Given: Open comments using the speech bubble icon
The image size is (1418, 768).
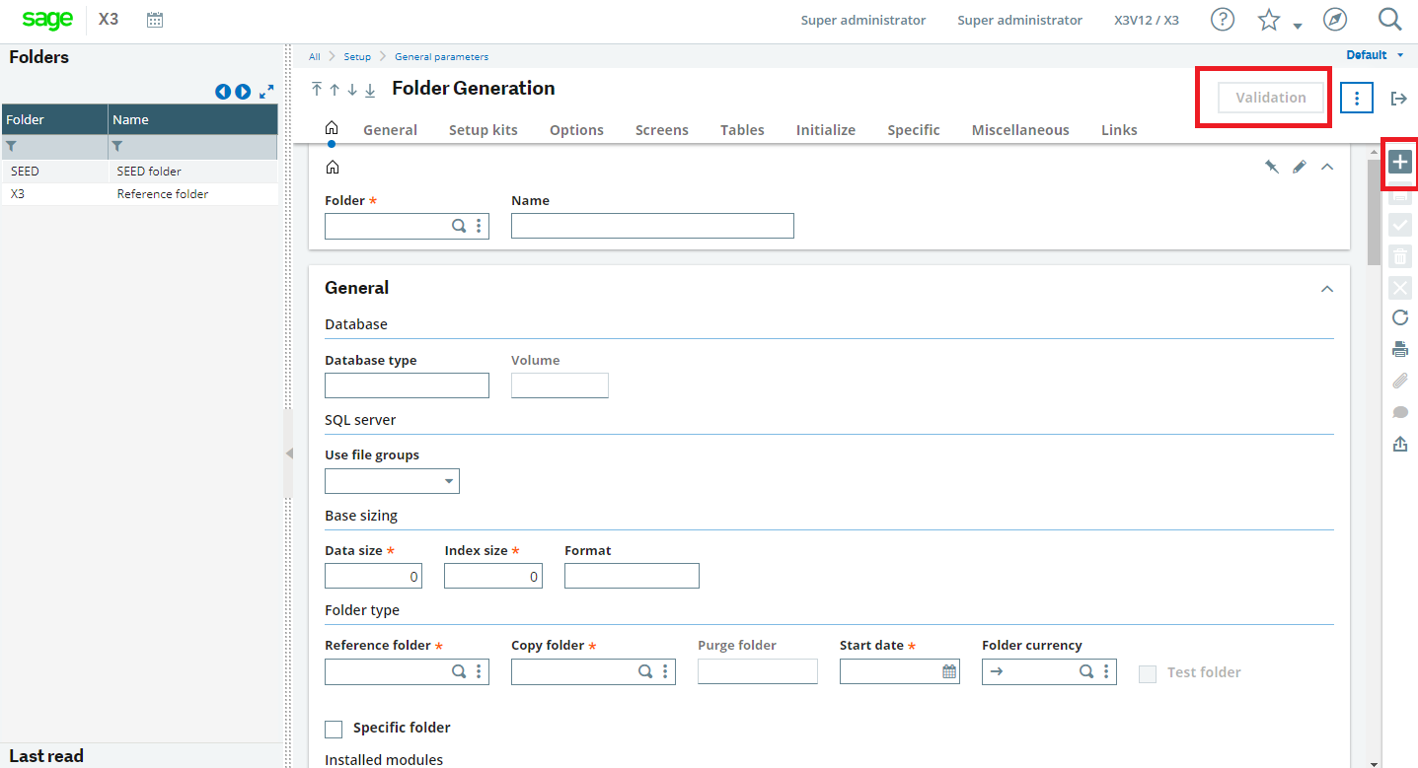Looking at the screenshot, I should pyautogui.click(x=1399, y=412).
